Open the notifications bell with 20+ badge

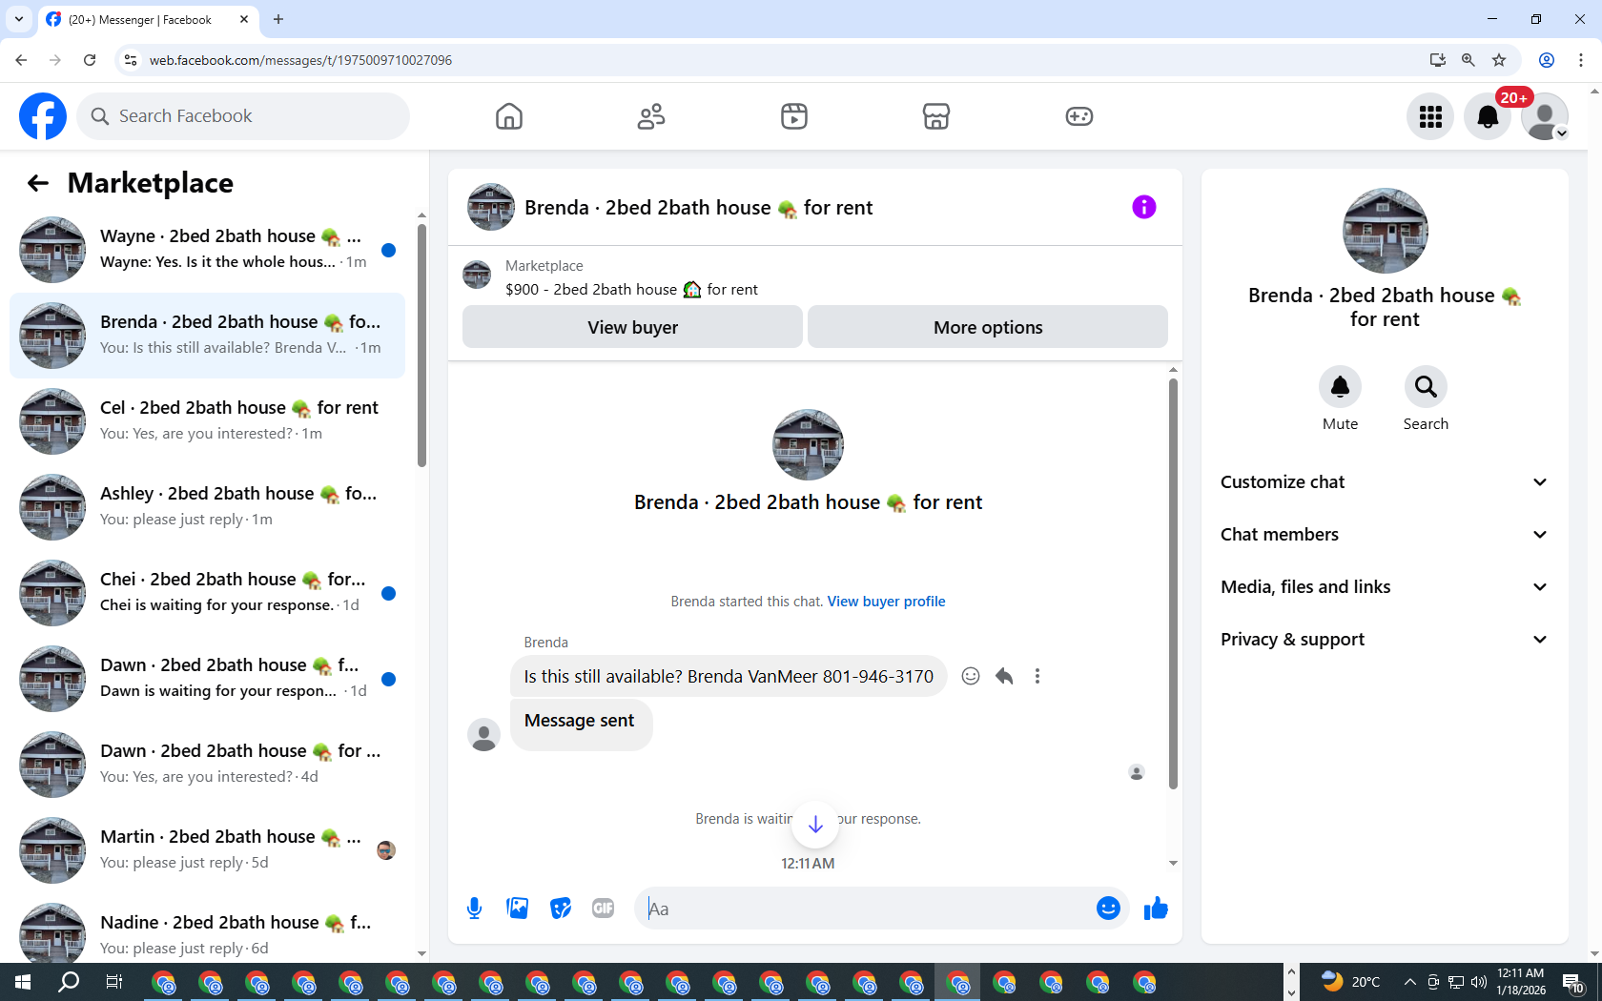click(1488, 116)
